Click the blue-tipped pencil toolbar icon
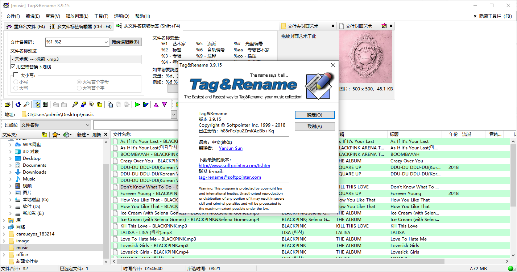 coord(83,105)
